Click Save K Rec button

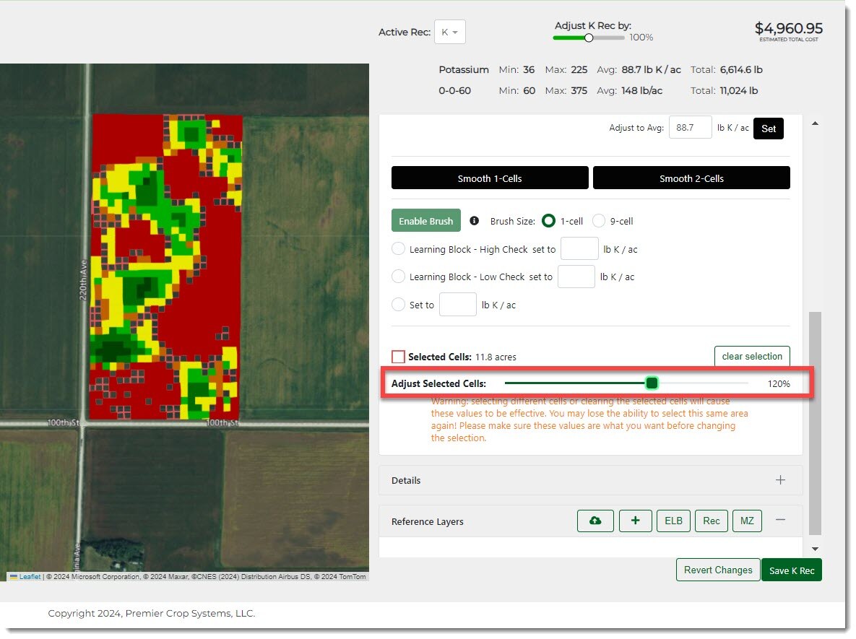pyautogui.click(x=791, y=570)
